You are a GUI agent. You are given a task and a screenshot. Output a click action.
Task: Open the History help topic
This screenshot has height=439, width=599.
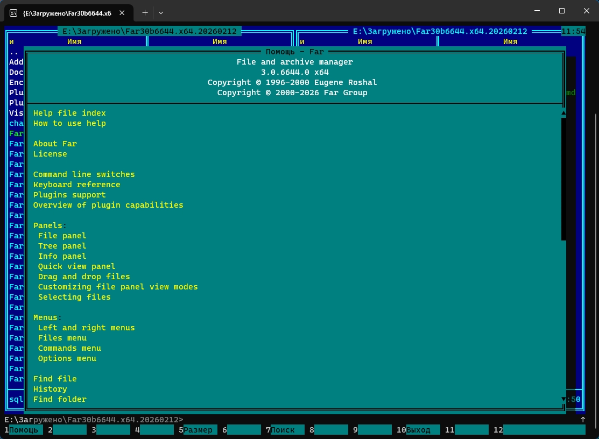coord(50,389)
